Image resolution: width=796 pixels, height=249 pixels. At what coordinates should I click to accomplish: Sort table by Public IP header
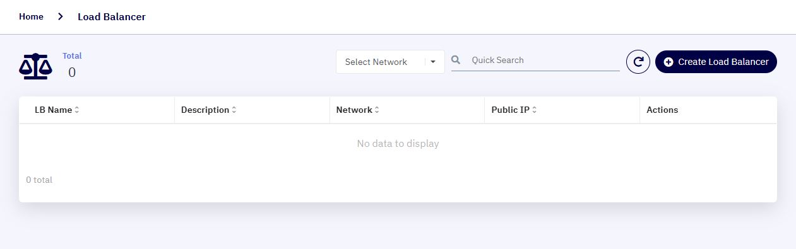pos(510,110)
